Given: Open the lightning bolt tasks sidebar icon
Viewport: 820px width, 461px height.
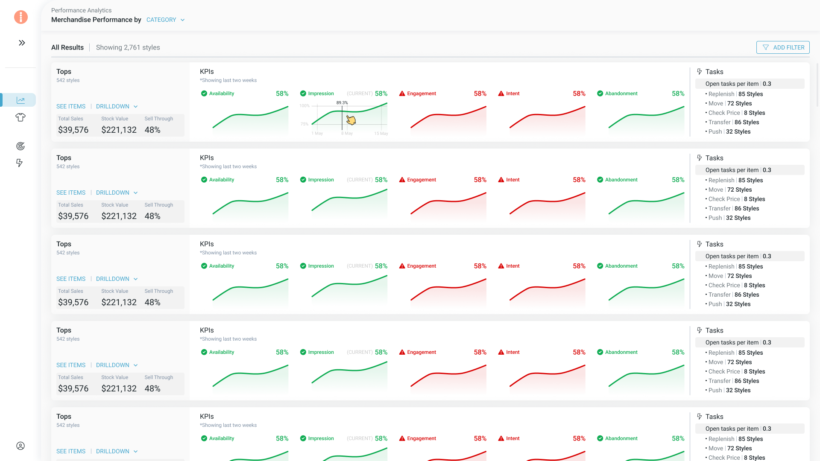Looking at the screenshot, I should [x=19, y=163].
